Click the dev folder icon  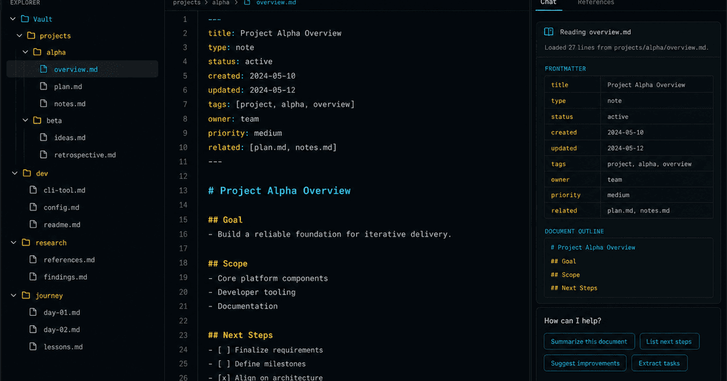[x=27, y=173]
